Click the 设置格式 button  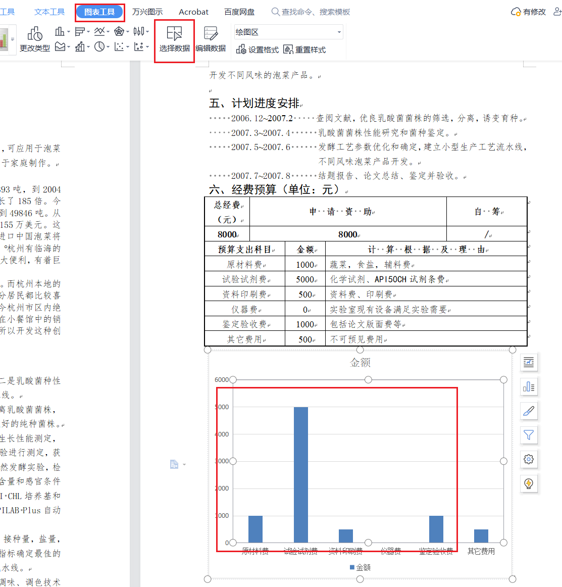pyautogui.click(x=258, y=50)
